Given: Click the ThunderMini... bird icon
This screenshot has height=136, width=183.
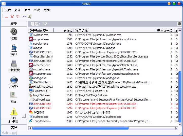Looking at the screenshot, I should click(x=31, y=121).
